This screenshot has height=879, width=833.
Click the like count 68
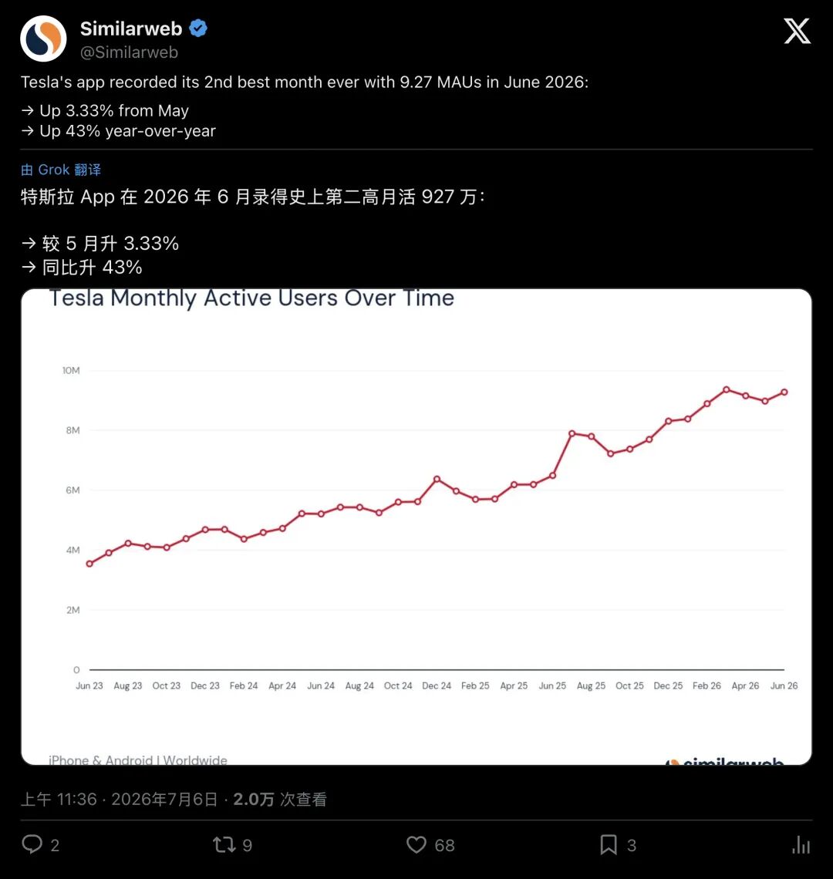(x=444, y=845)
